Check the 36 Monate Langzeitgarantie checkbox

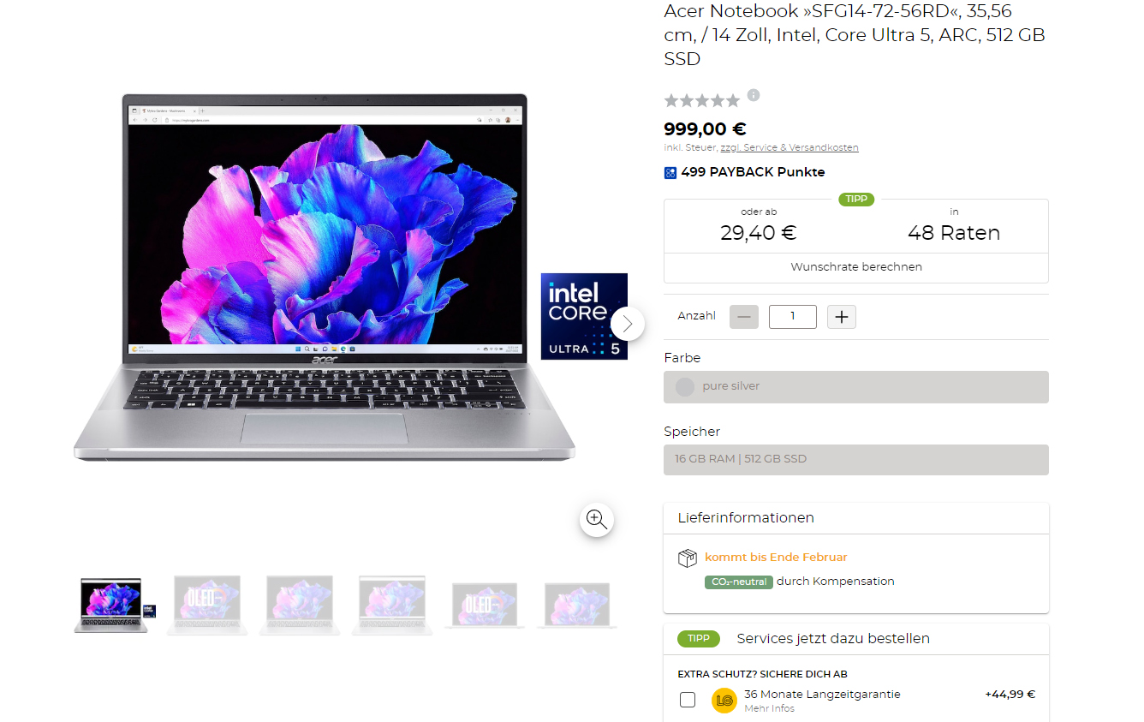pos(688,700)
